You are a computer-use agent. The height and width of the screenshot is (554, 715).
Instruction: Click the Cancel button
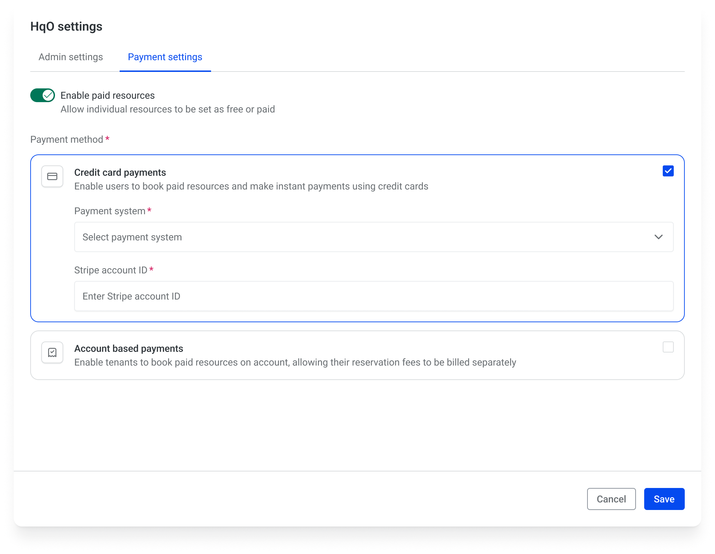(x=611, y=499)
